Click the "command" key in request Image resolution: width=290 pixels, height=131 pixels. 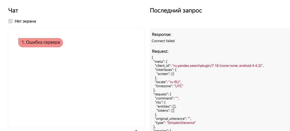tap(164, 98)
